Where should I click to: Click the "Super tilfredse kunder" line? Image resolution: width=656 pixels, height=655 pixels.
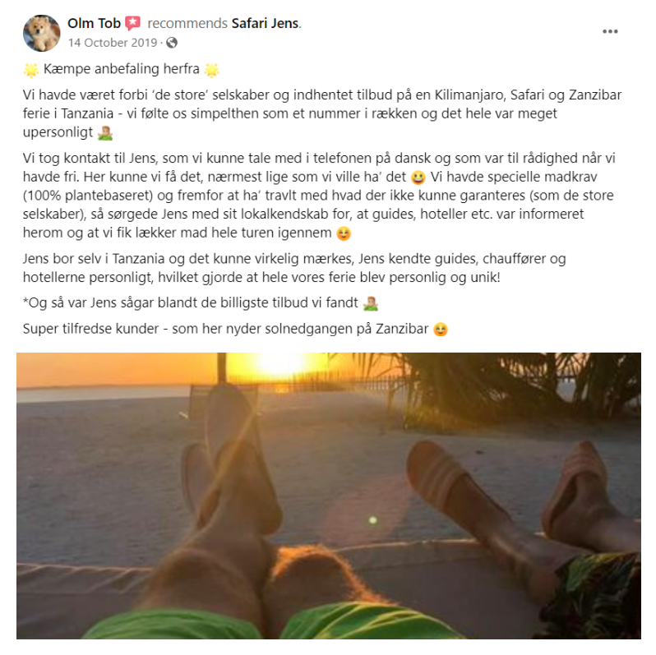pyautogui.click(x=235, y=330)
